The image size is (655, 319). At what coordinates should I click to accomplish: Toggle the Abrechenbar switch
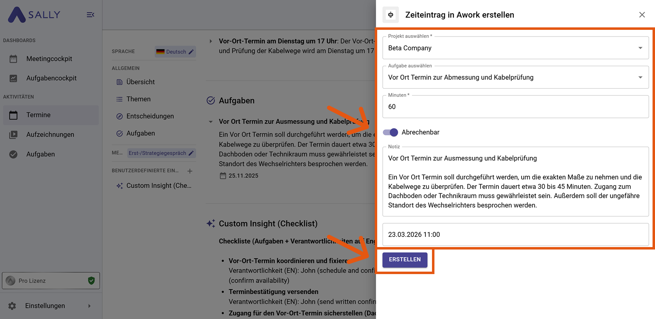tap(391, 132)
